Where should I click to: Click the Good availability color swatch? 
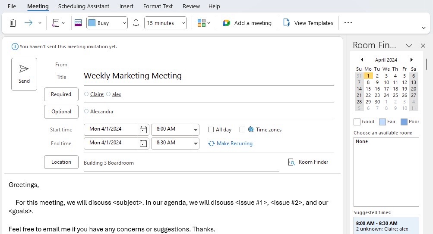coord(357,122)
